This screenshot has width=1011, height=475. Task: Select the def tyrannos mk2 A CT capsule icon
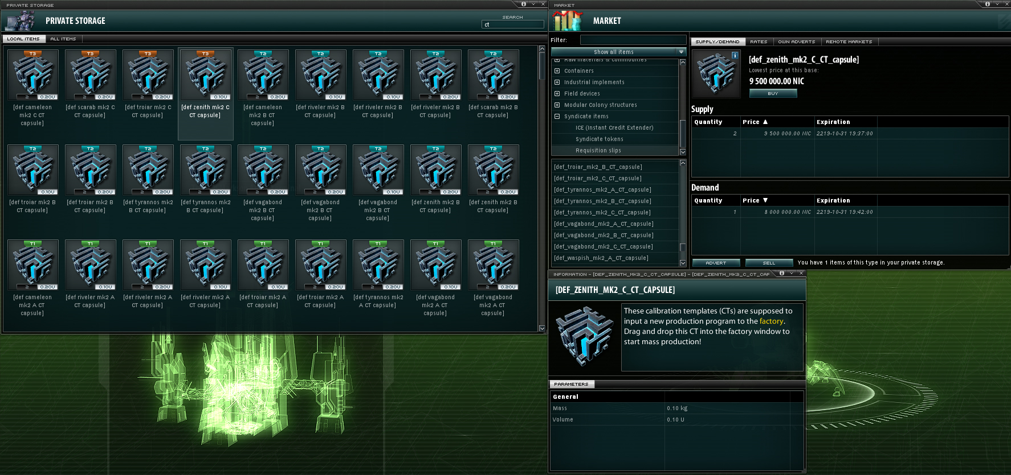pyautogui.click(x=378, y=265)
